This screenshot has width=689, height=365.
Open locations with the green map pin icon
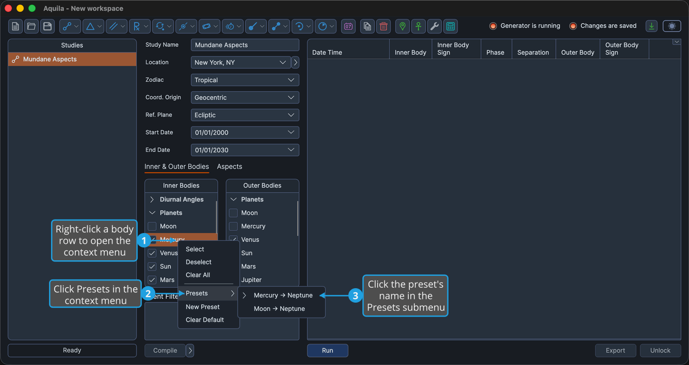(x=403, y=26)
